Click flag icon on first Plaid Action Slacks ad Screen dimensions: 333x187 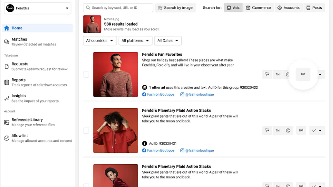click(267, 130)
